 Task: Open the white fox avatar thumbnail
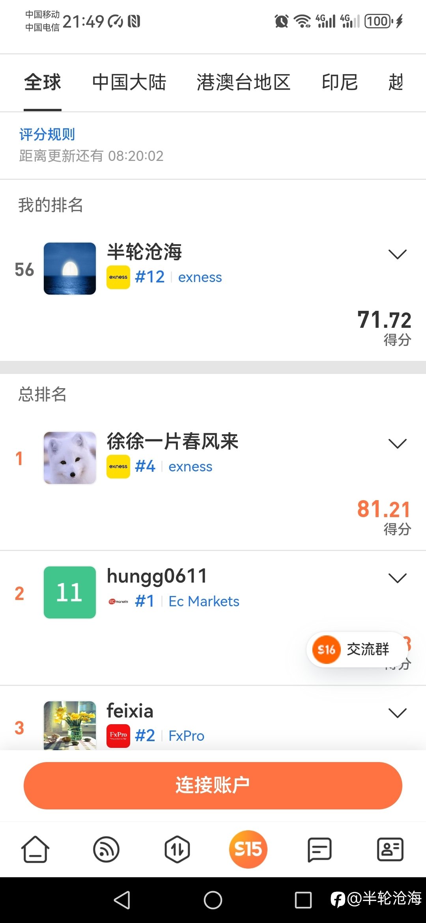(70, 458)
